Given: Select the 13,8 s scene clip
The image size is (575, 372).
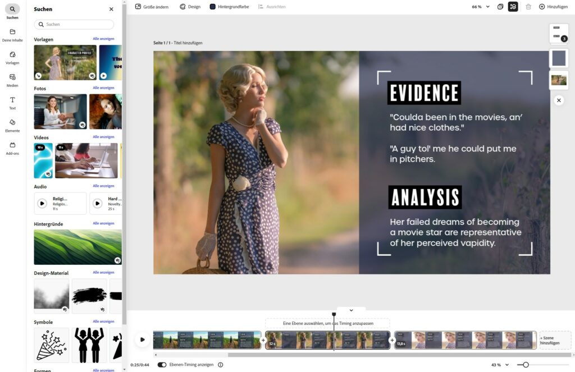Looking at the screenshot, I should [x=466, y=340].
